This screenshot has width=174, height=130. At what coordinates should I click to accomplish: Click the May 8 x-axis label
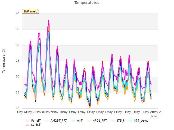click(x=40, y=112)
